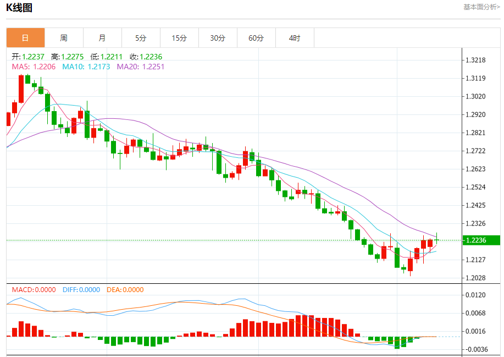
Task: Click the 1.2623 price axis label
Action: click(x=476, y=169)
